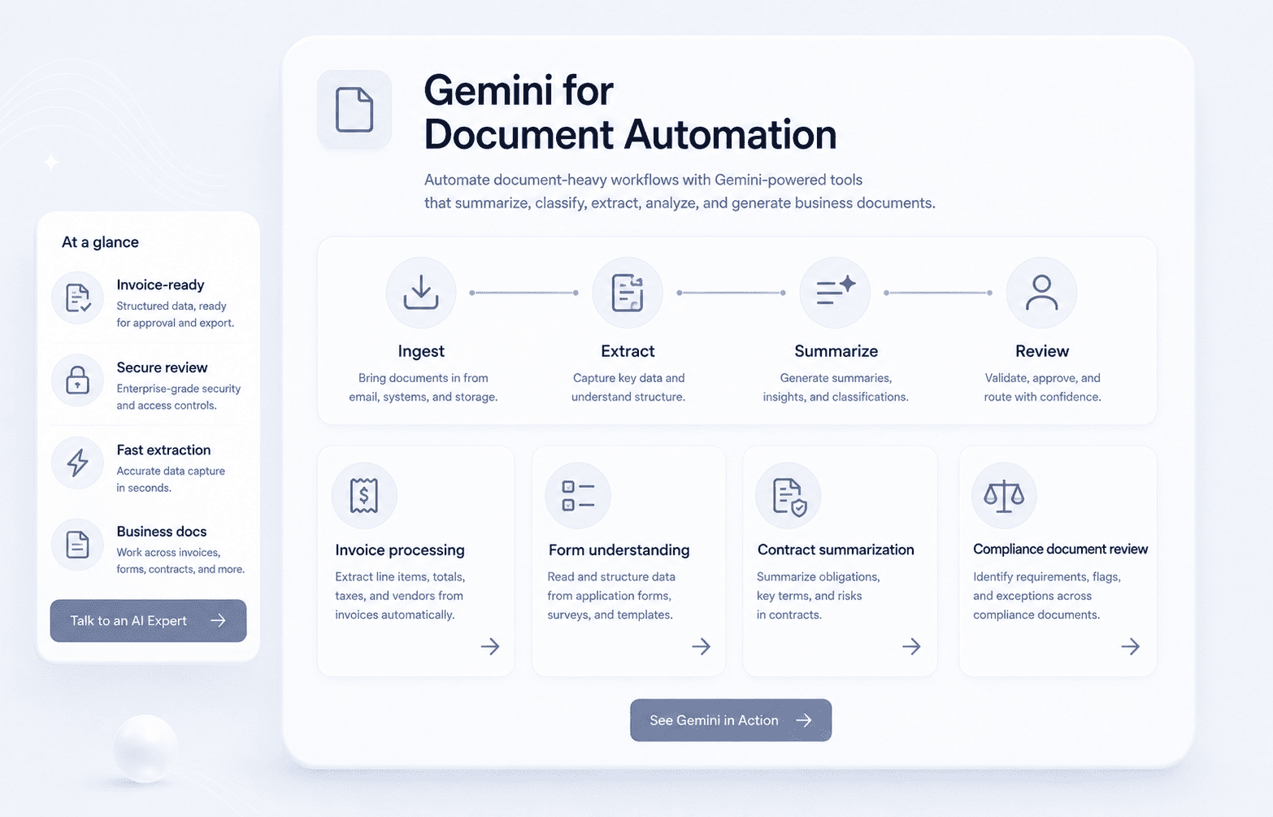Click 'Summarize obligations, key terms, and risks' text
This screenshot has height=817, width=1273.
tap(818, 596)
